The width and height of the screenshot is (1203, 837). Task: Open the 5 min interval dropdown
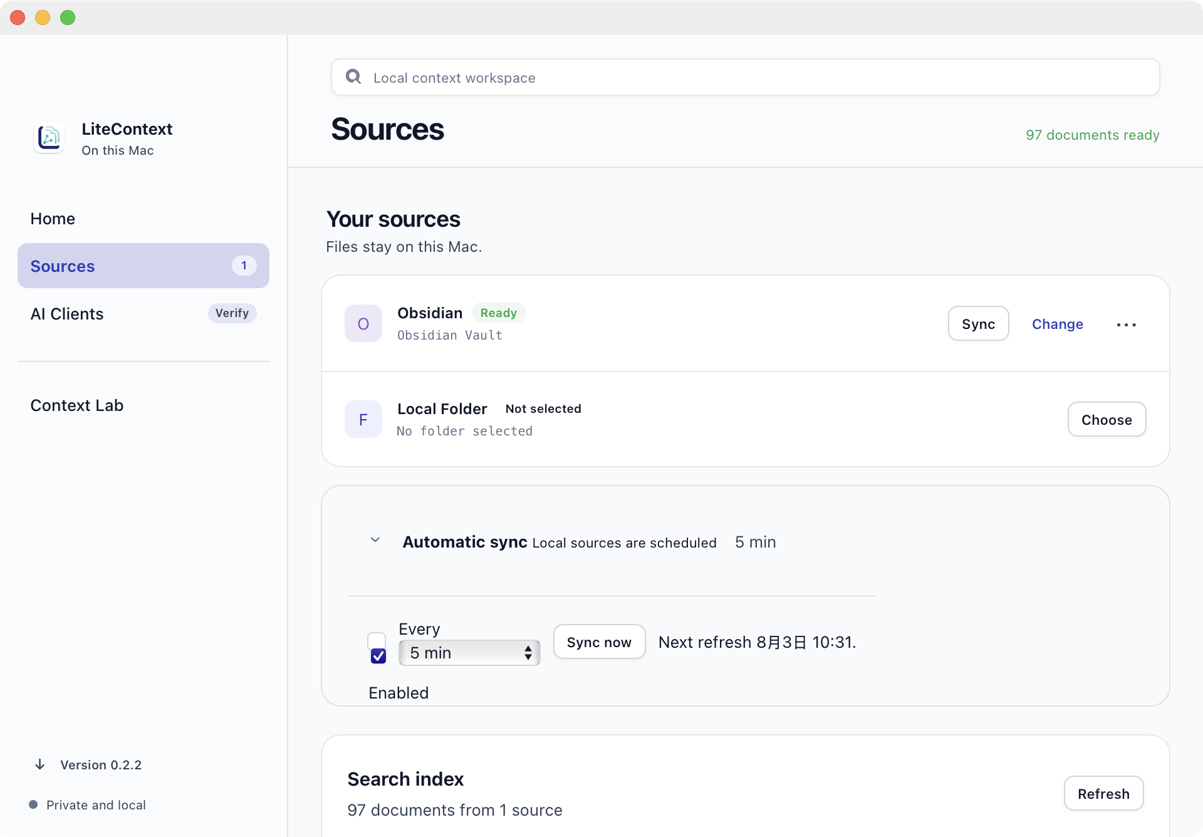pos(469,653)
